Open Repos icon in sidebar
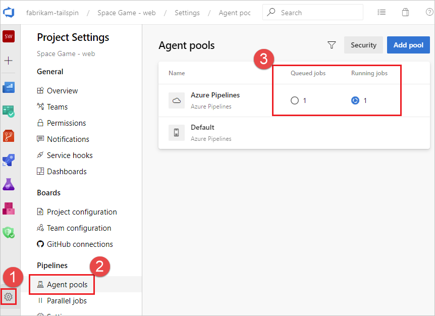The width and height of the screenshot is (435, 316). tap(9, 136)
